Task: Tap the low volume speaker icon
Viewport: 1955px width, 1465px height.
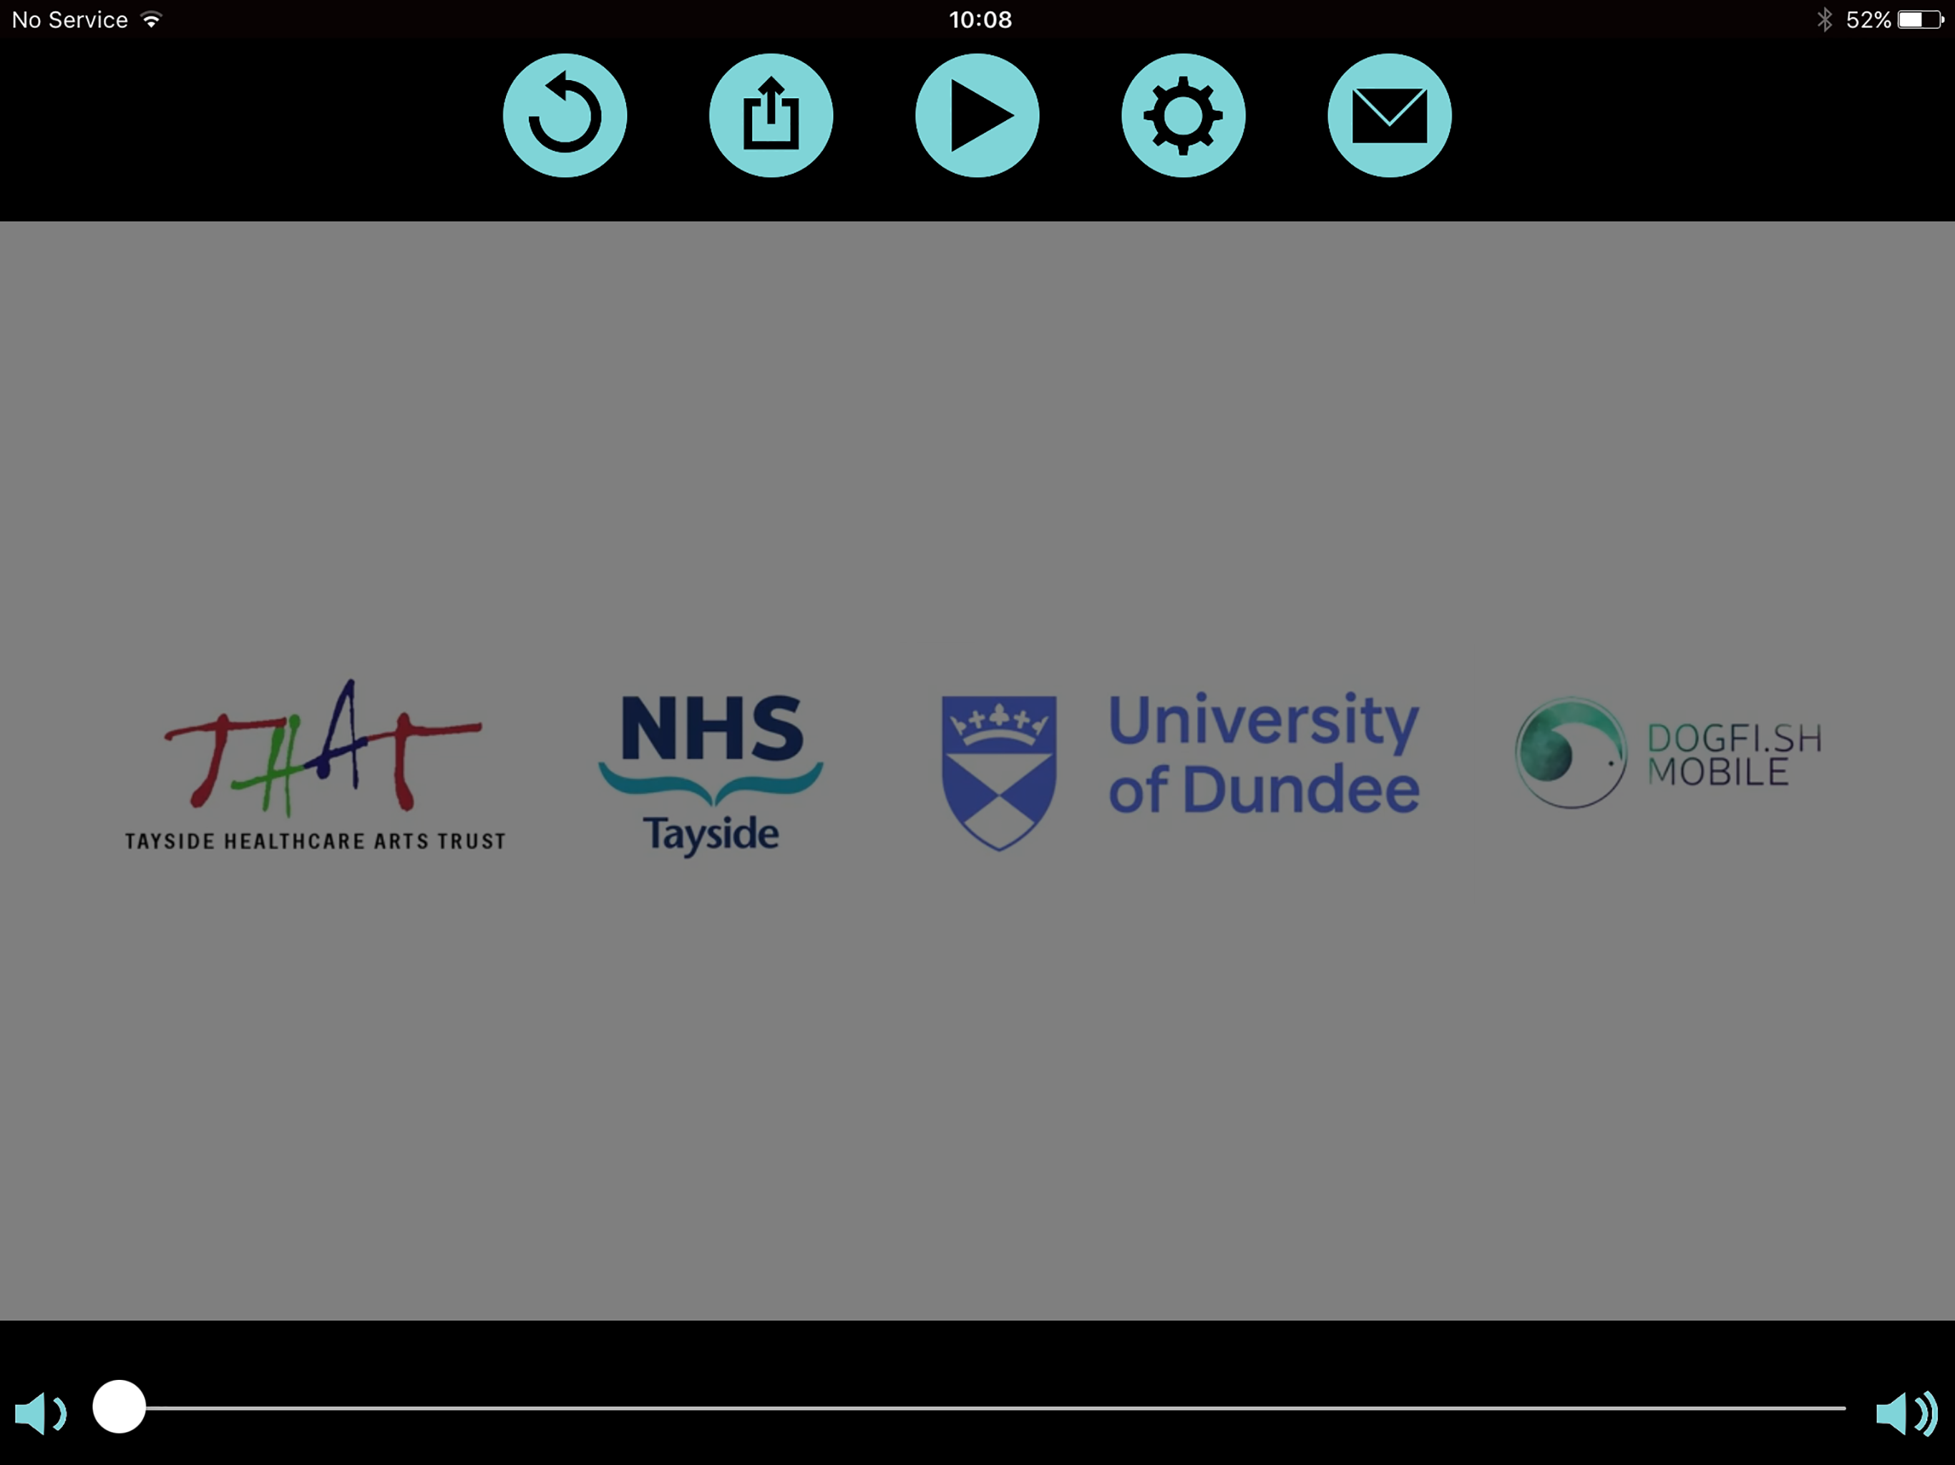Action: pos(41,1413)
